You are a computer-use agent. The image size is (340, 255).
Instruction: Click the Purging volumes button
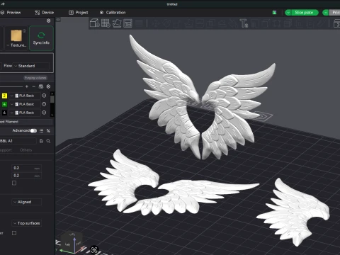coord(35,78)
